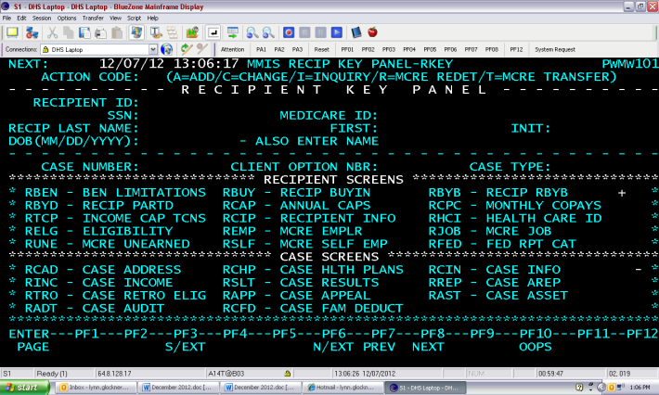Image resolution: width=659 pixels, height=395 pixels.
Task: Start macro recording with red record button
Action: tap(289, 32)
